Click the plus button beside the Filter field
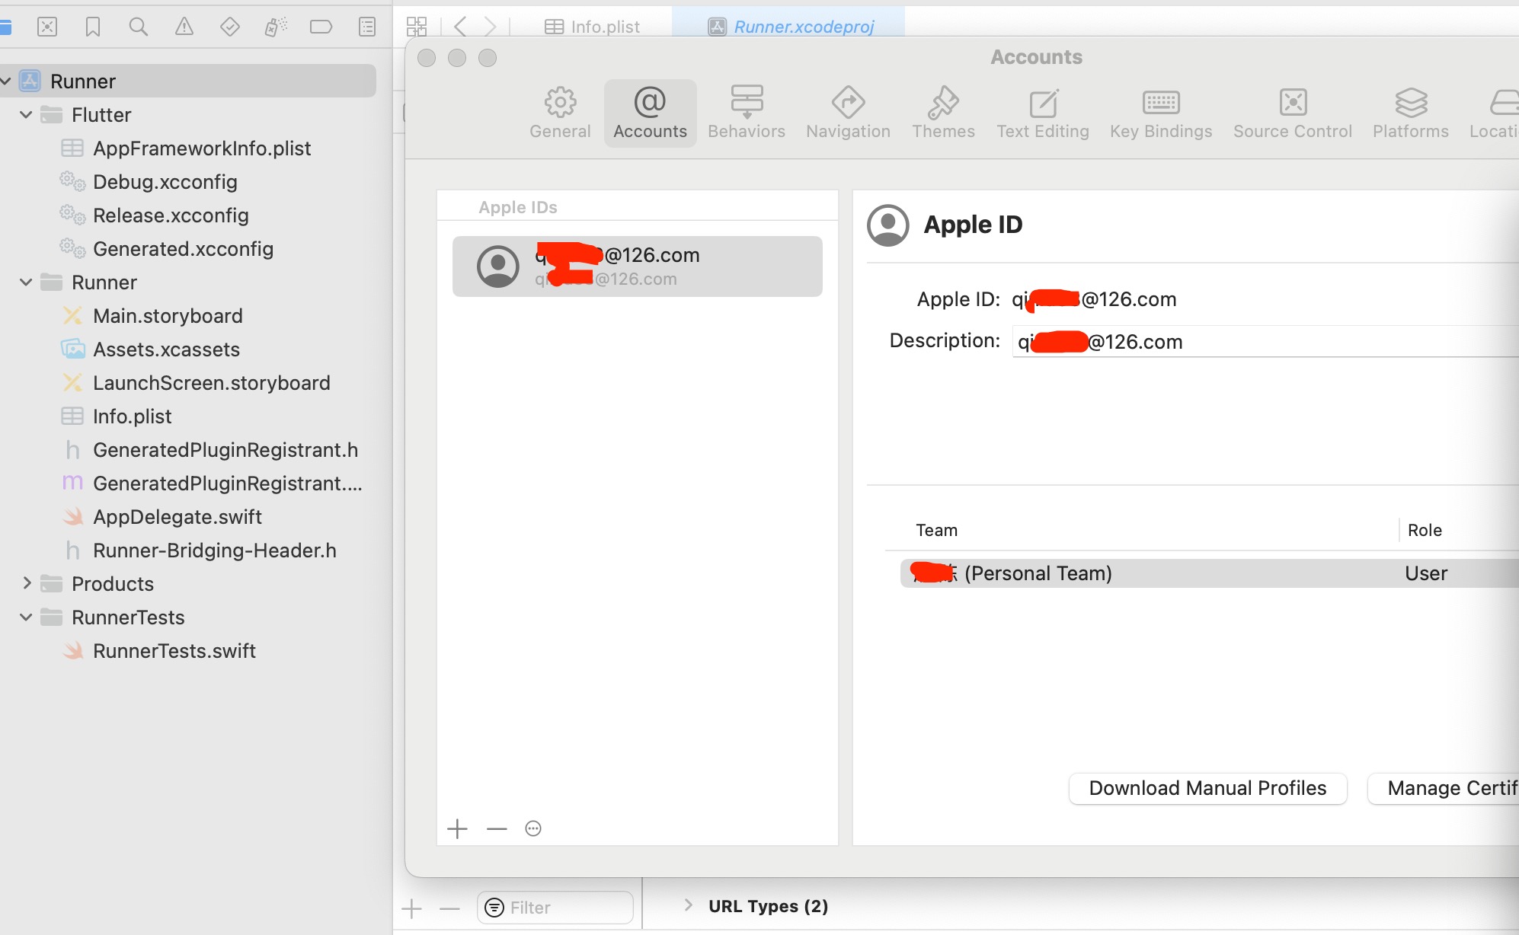The height and width of the screenshot is (935, 1519). (x=411, y=908)
